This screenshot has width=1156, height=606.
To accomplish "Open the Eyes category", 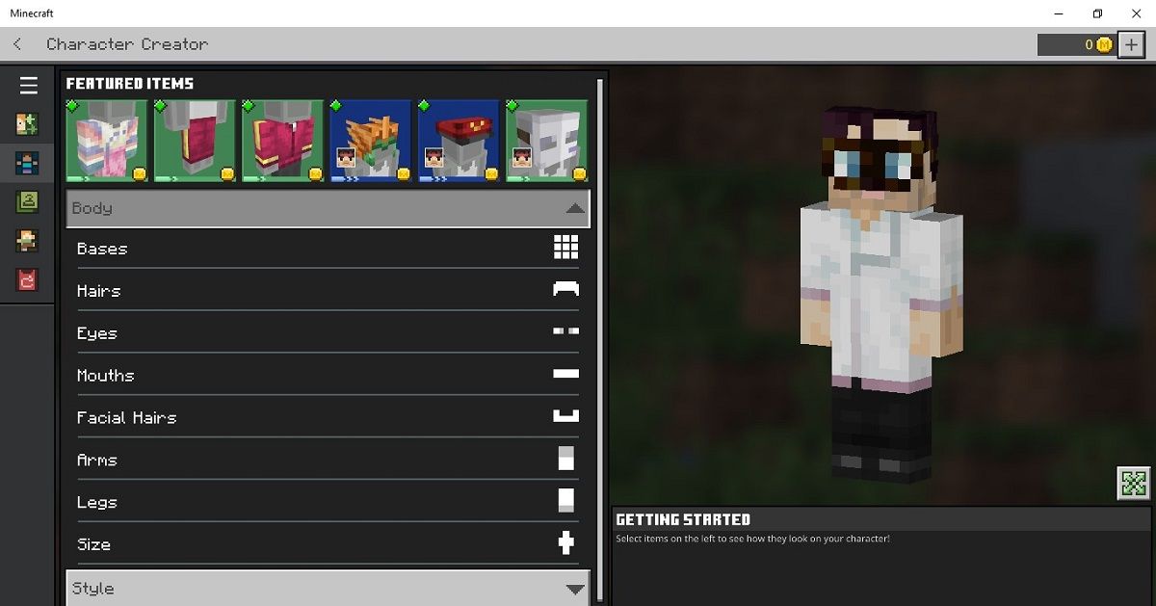I will (328, 332).
